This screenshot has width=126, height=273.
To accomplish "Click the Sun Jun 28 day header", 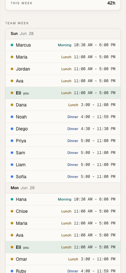I will coord(63,34).
